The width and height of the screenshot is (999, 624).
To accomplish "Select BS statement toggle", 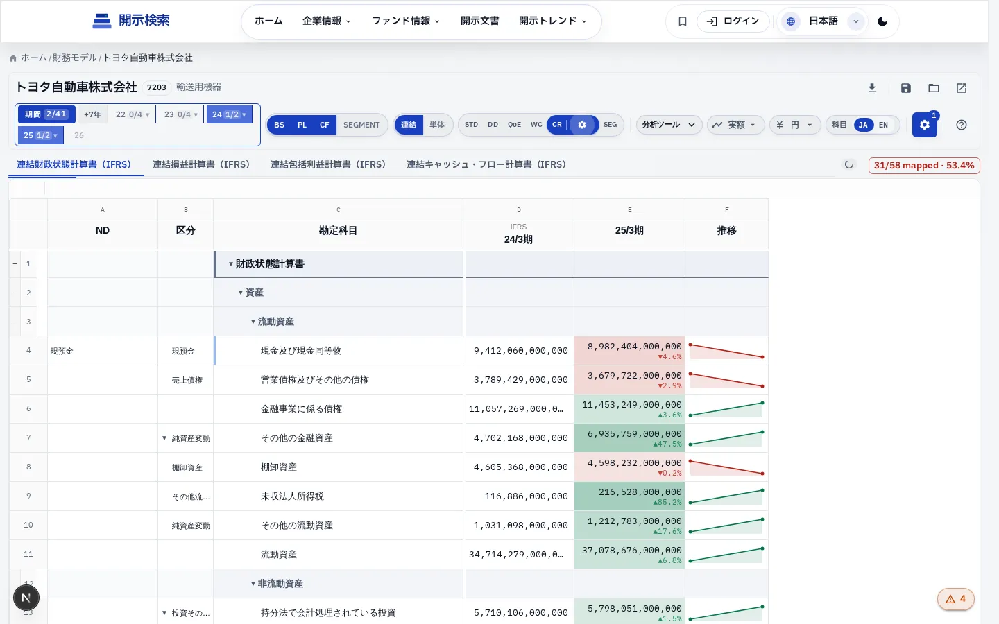I will coord(280,125).
